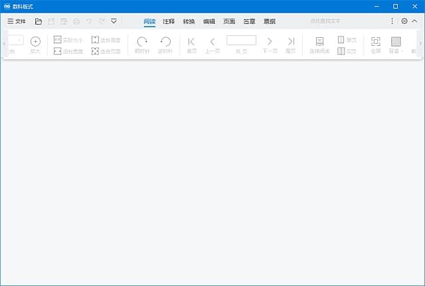425x286 pixels.
Task: Go to next page with 下一页
Action: 270,45
